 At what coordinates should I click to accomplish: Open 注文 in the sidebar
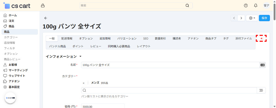pos(11,21)
